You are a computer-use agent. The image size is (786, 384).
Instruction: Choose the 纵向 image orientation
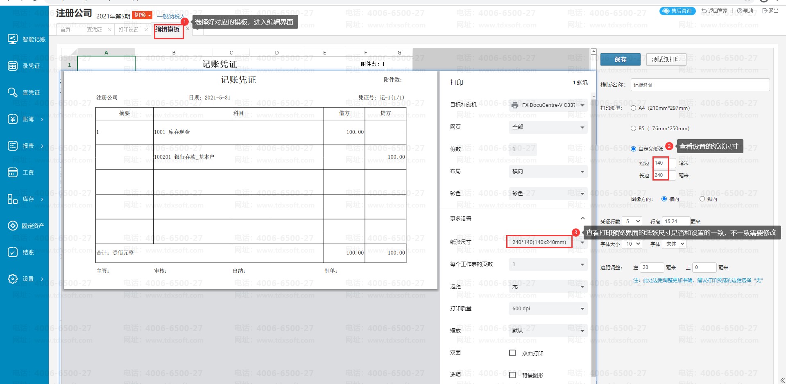(x=702, y=199)
